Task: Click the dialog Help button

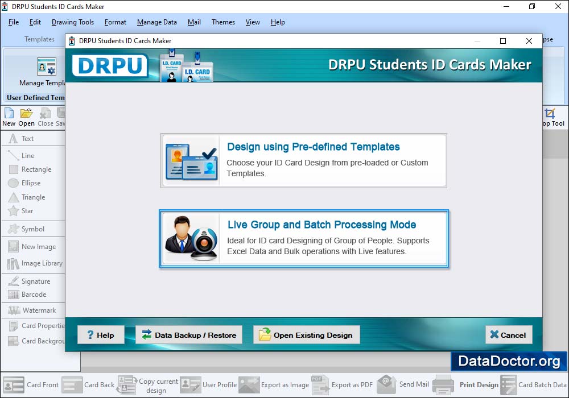Action: 101,335
